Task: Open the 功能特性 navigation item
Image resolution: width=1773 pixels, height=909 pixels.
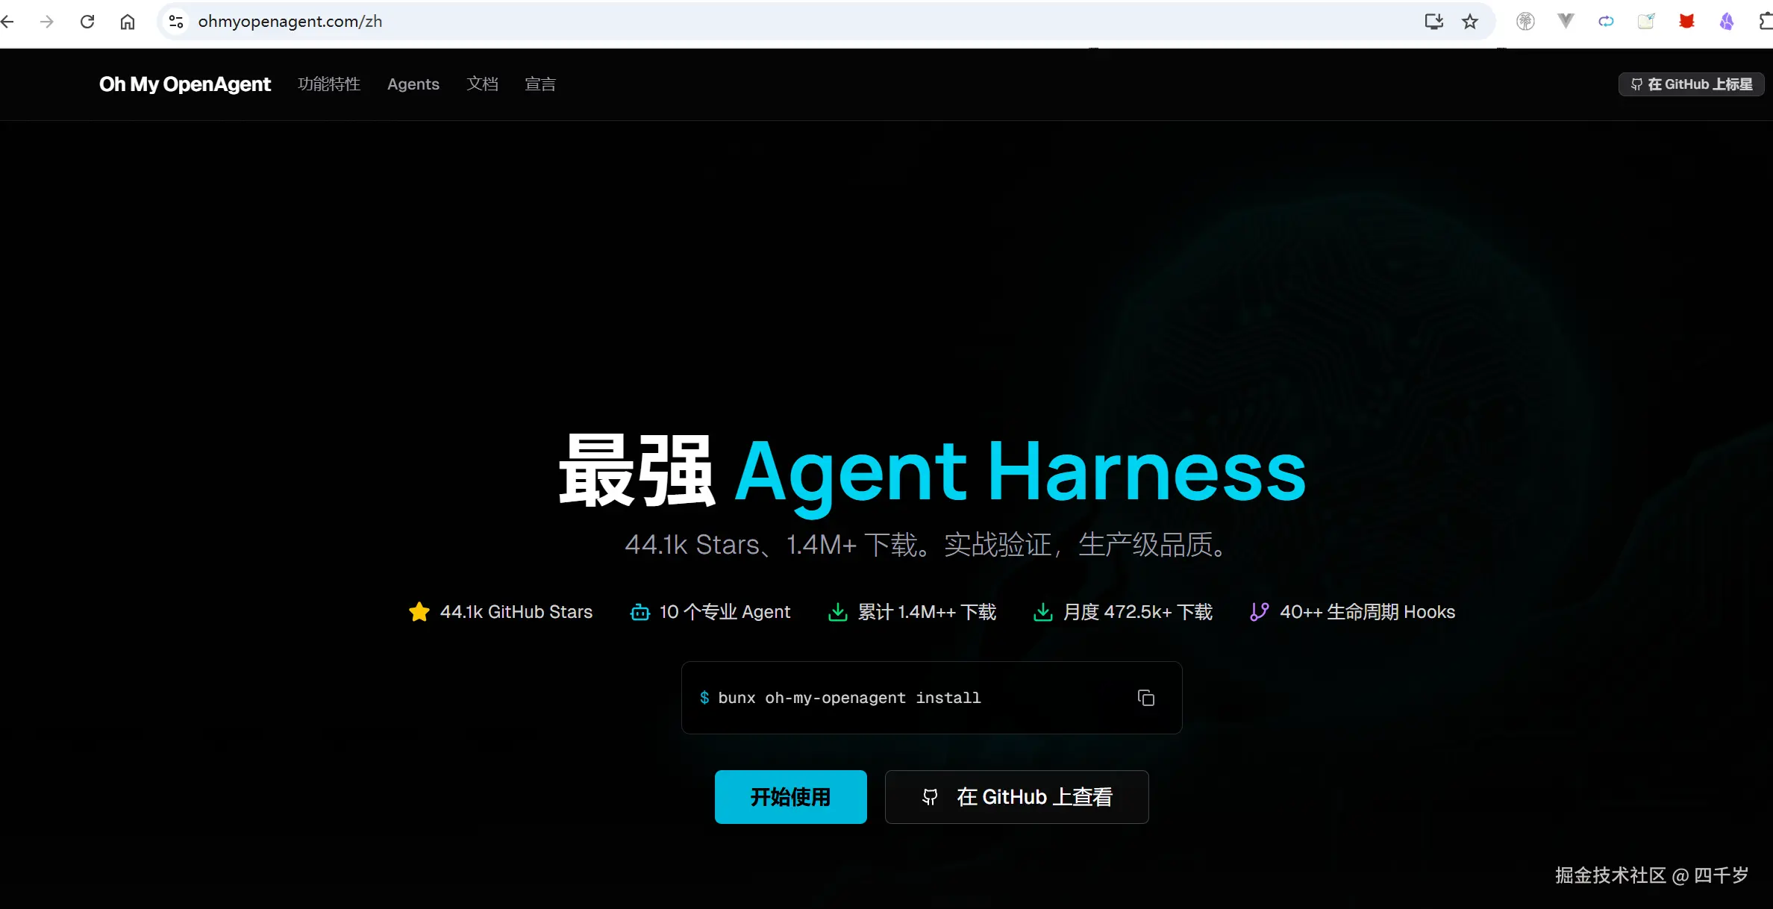Action: [x=328, y=84]
